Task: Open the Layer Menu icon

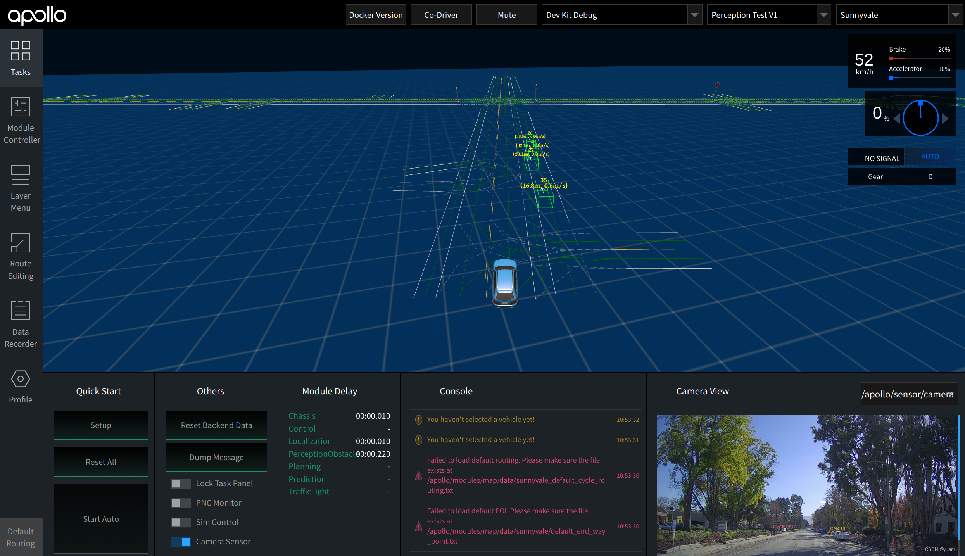Action: tap(21, 175)
